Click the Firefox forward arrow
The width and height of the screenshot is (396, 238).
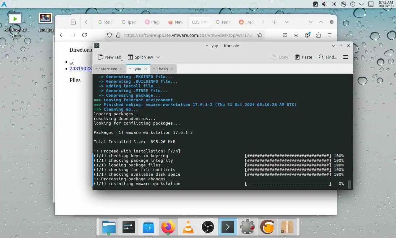tap(73, 35)
